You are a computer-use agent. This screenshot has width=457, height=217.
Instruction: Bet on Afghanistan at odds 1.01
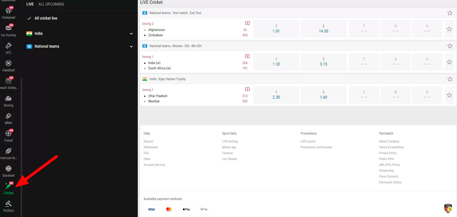pos(276,29)
